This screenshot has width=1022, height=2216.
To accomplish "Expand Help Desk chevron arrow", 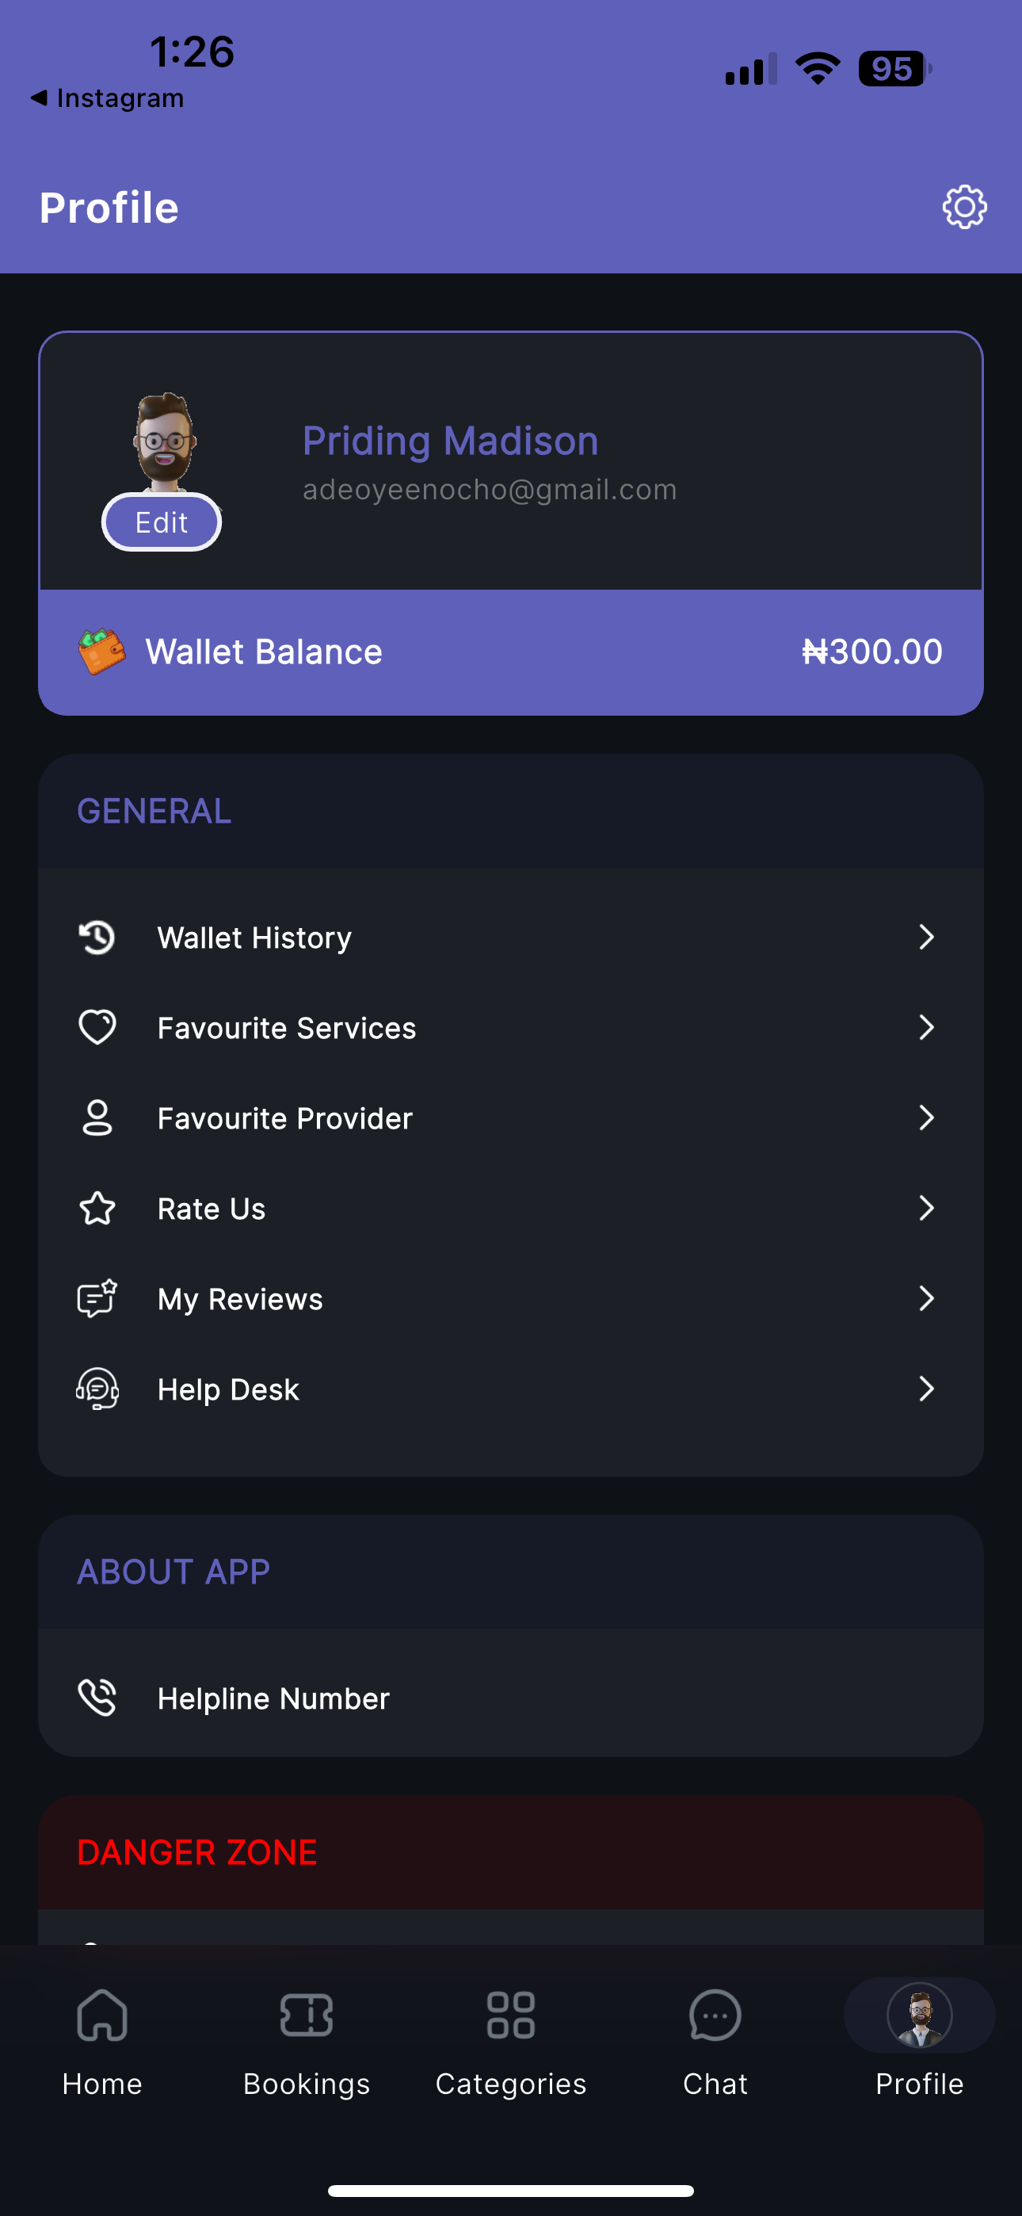I will click(x=925, y=1389).
